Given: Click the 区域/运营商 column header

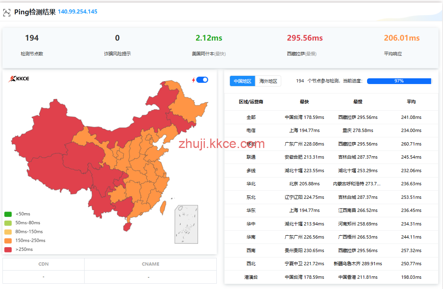Looking at the screenshot, I should pyautogui.click(x=251, y=102).
